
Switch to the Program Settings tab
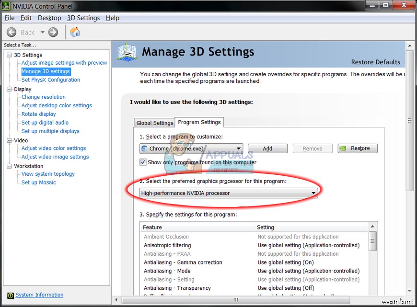[x=199, y=122]
